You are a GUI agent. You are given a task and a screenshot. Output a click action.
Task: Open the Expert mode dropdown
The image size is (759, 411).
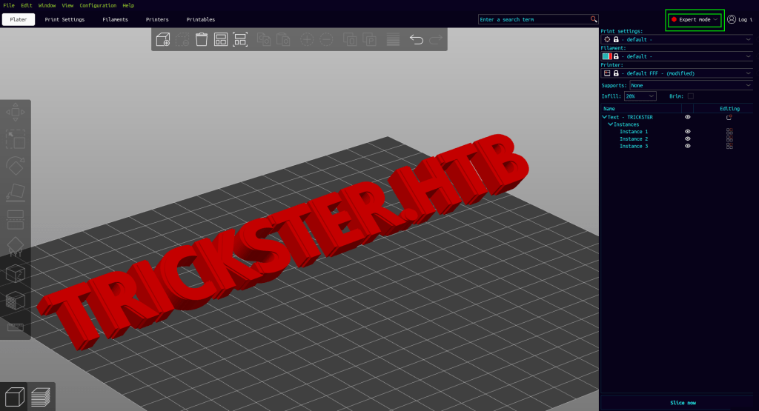click(x=695, y=19)
